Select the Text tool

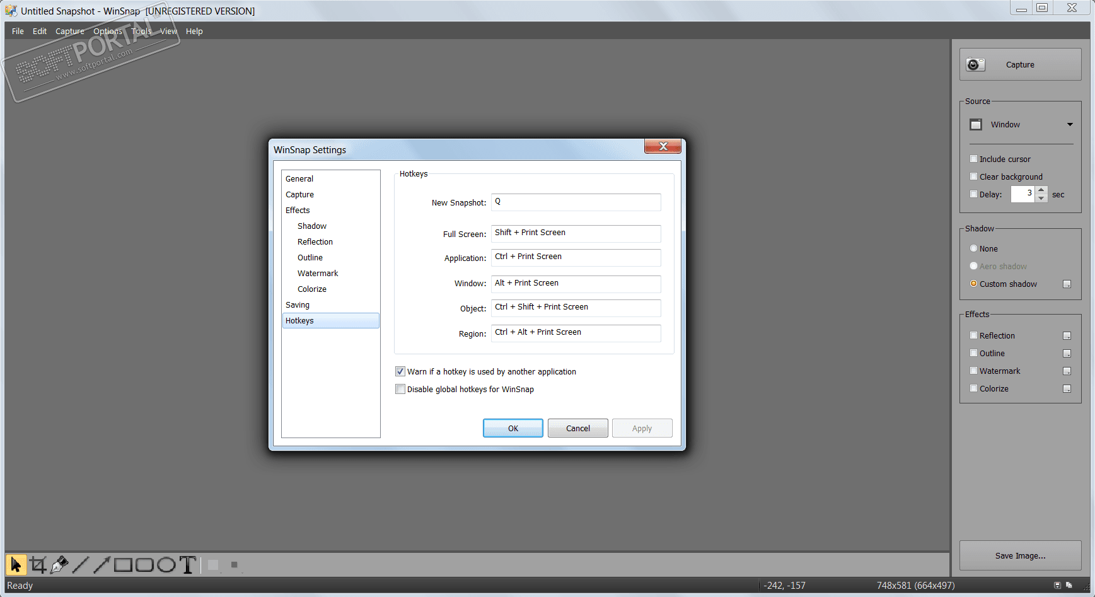tap(187, 565)
